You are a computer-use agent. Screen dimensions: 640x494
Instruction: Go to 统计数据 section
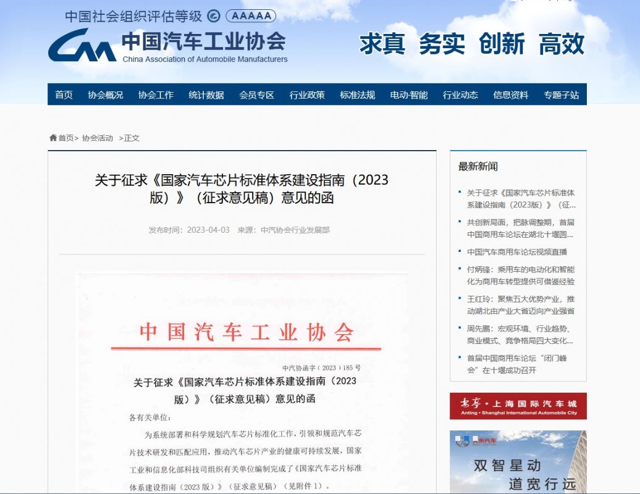tap(206, 94)
